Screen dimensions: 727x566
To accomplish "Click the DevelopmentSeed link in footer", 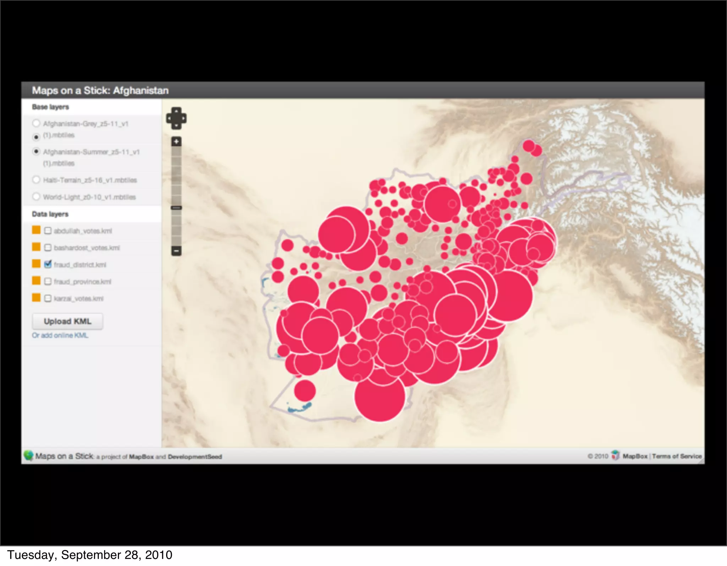I will tap(195, 457).
